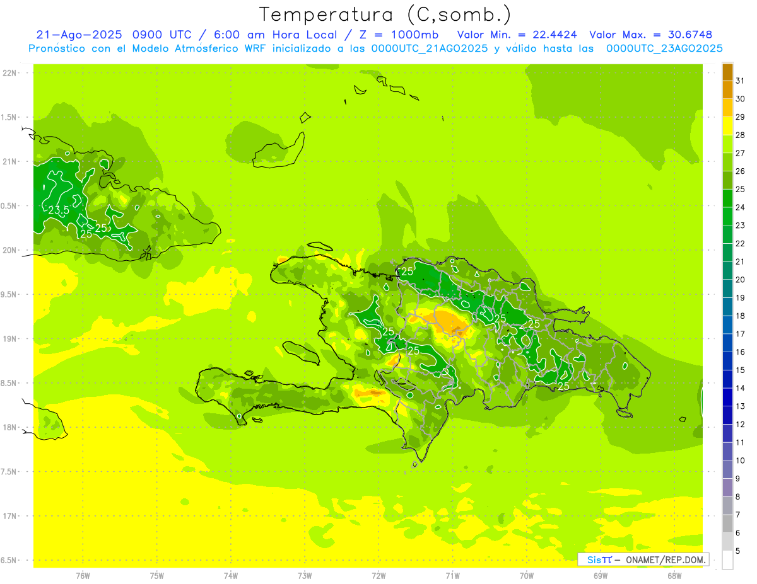Click the '70W' longitude axis label

tap(527, 575)
